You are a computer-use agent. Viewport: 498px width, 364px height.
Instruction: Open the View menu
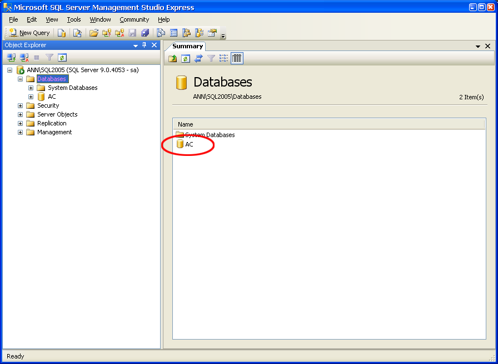[x=52, y=19]
